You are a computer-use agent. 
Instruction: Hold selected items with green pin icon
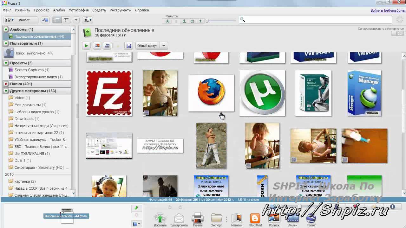[x=136, y=208]
